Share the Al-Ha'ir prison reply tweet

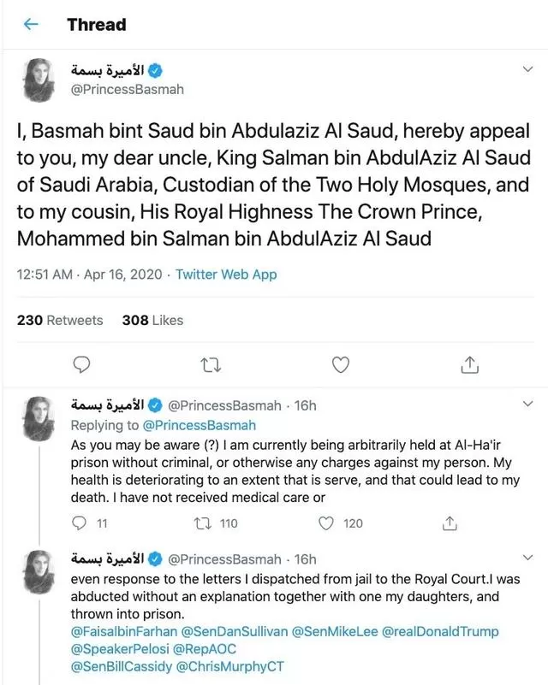pos(450,523)
